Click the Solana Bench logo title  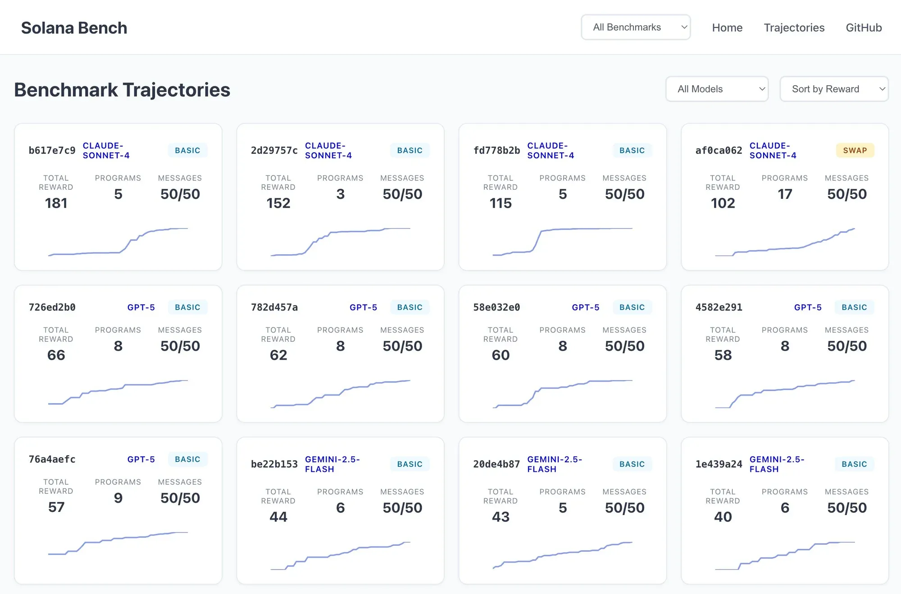(x=74, y=28)
